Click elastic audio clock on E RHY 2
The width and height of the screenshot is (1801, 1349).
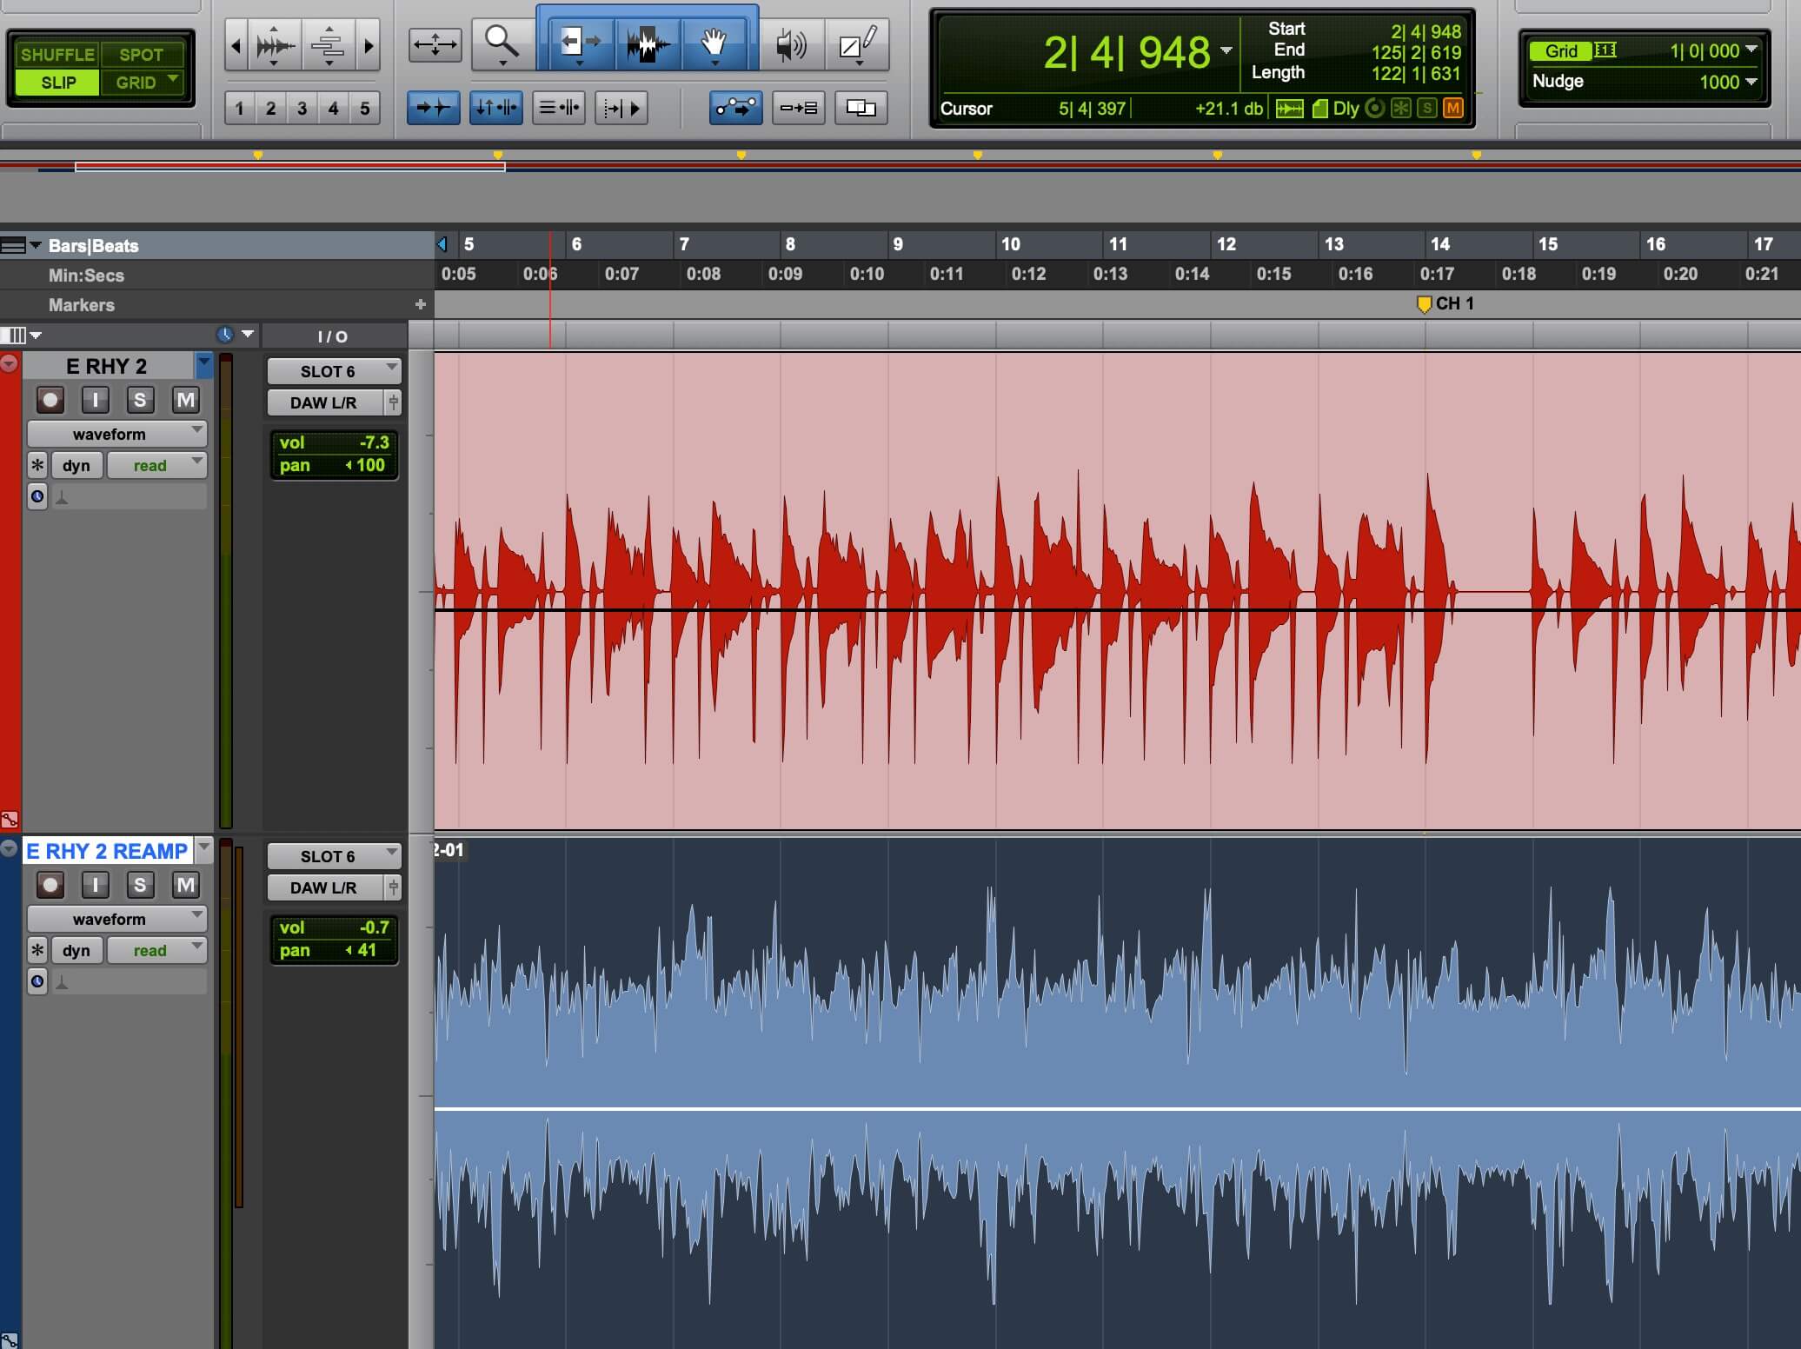click(x=37, y=496)
